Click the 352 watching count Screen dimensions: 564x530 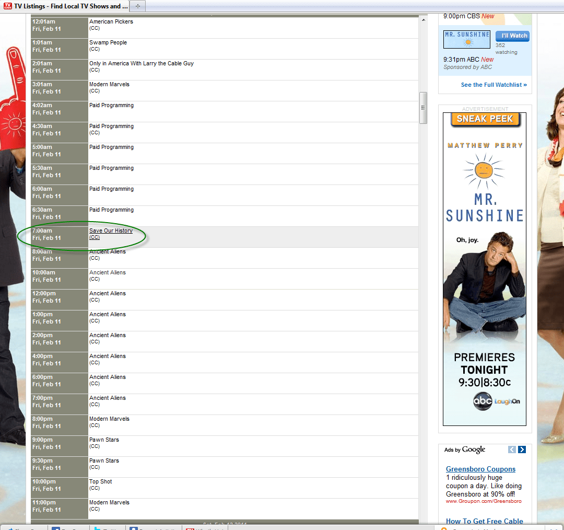[x=506, y=49]
